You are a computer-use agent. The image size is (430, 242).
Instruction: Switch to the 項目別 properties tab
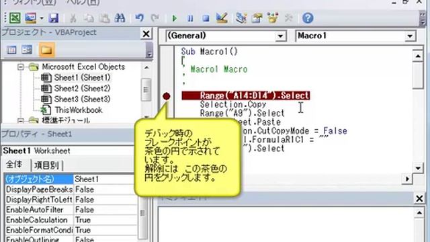point(46,165)
